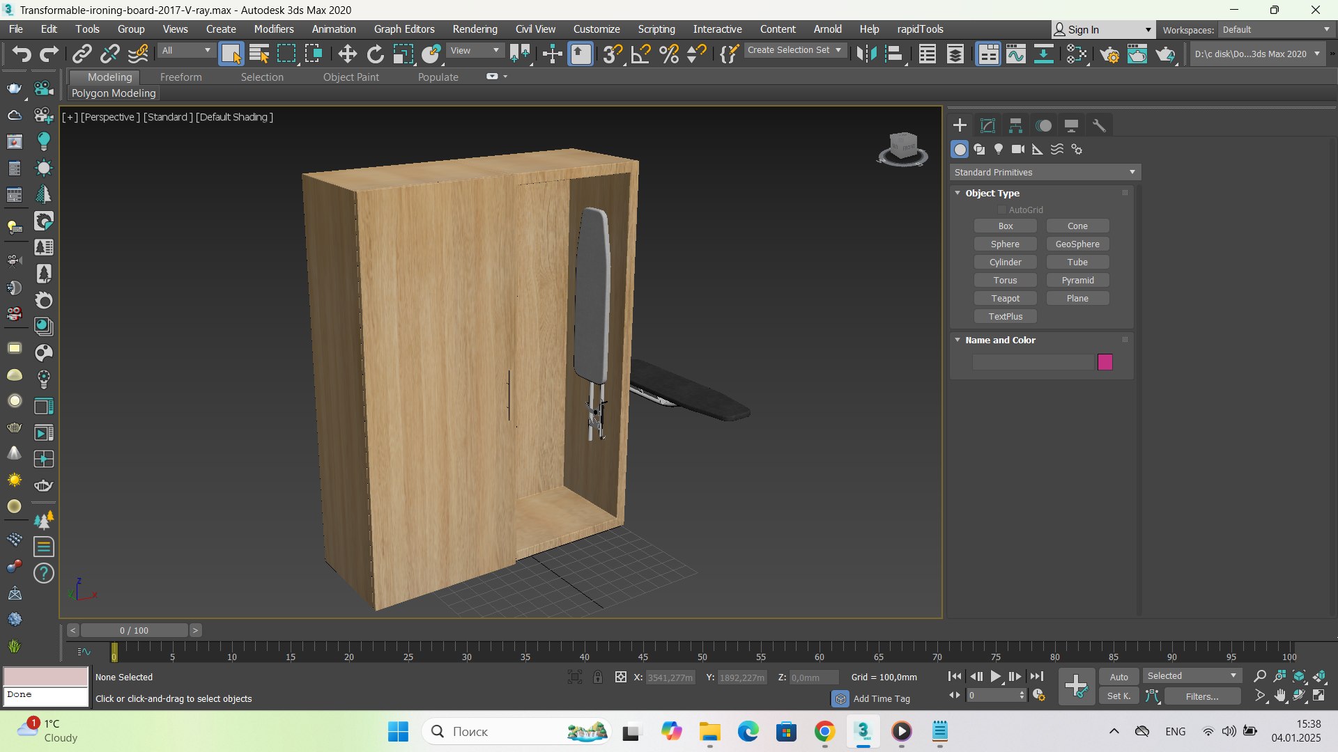The image size is (1338, 752).
Task: Collapse the Name and Color rollout
Action: pyautogui.click(x=958, y=340)
